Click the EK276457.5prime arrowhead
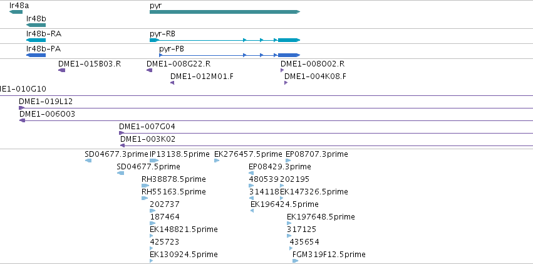533x264 pixels. point(217,161)
